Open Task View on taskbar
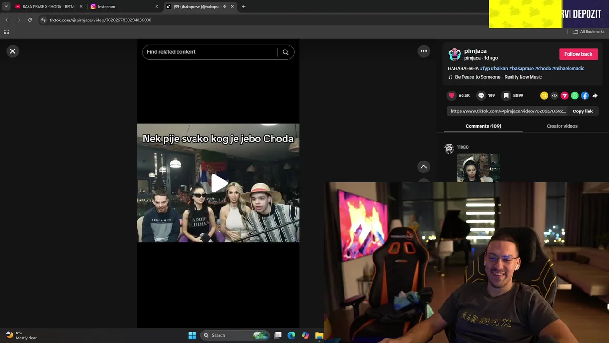Screen dimensions: 609x343 [278, 335]
